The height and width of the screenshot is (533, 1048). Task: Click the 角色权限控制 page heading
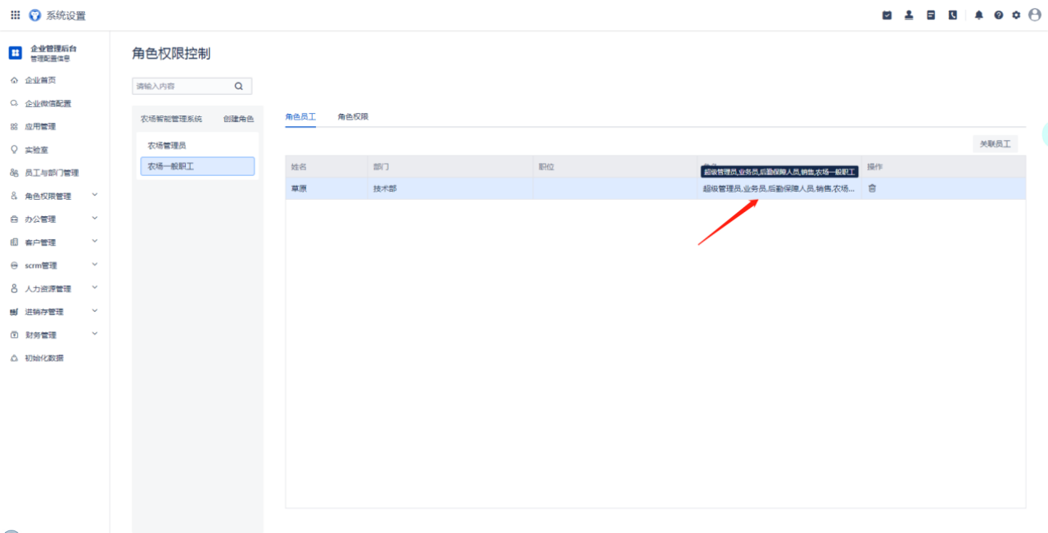(x=171, y=54)
